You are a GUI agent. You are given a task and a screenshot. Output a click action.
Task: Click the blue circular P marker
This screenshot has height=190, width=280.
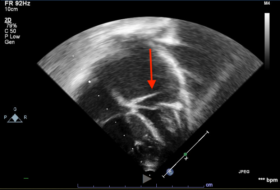coord(170,172)
